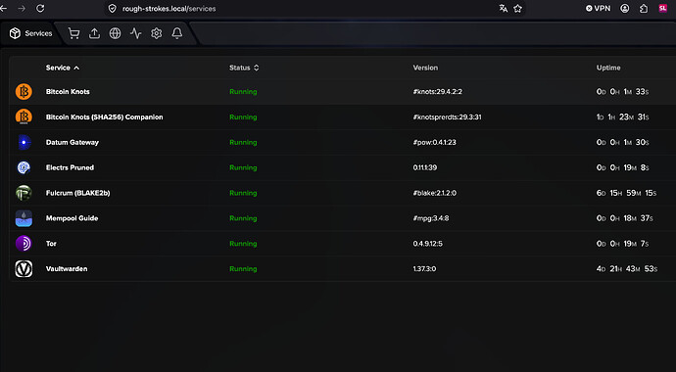Open the Fulcrum (BLAKE2b) service name
The image size is (676, 372).
pyautogui.click(x=78, y=193)
